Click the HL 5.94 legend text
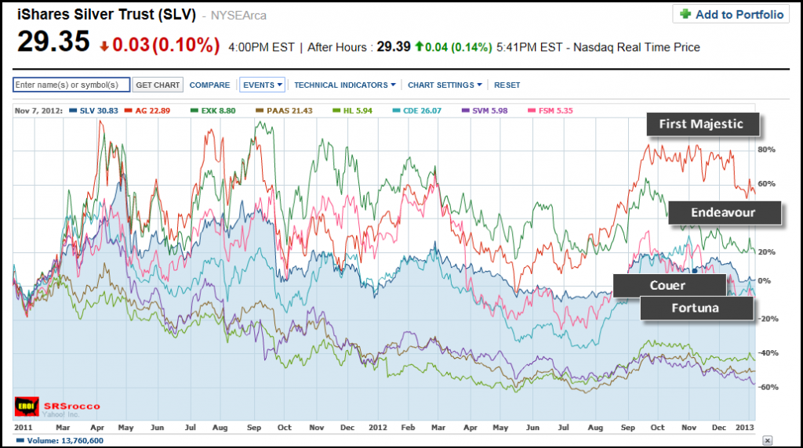The width and height of the screenshot is (803, 448). click(358, 110)
